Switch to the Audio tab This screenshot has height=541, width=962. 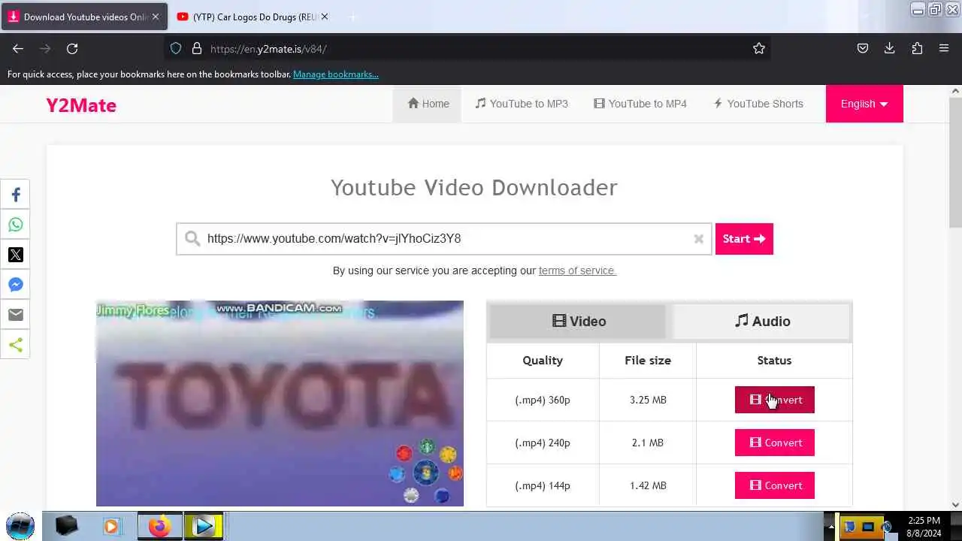coord(762,322)
